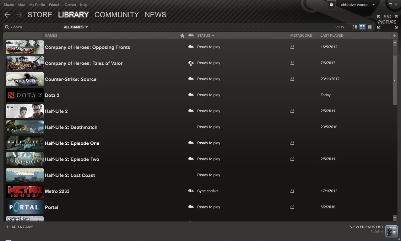The width and height of the screenshot is (401, 241).
Task: Select Portal game thumbnail
Action: [25, 207]
